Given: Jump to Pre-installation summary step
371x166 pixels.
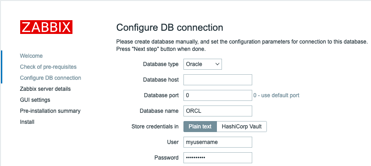Looking at the screenshot, I should (x=50, y=111).
